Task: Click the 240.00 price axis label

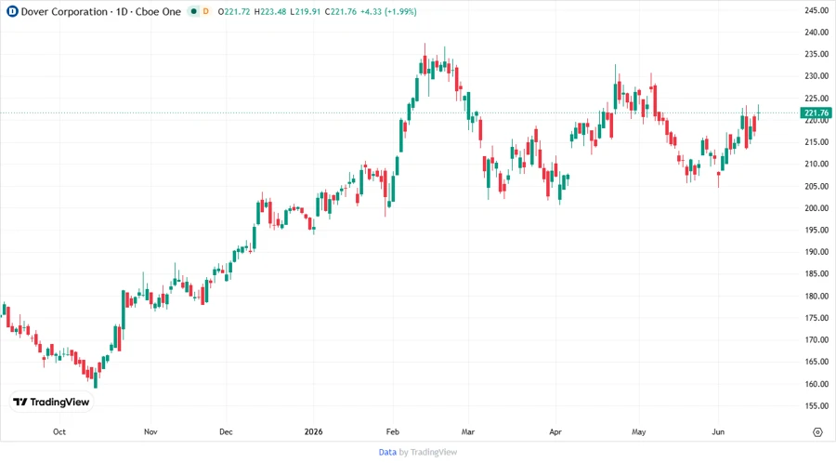Action: (x=816, y=32)
